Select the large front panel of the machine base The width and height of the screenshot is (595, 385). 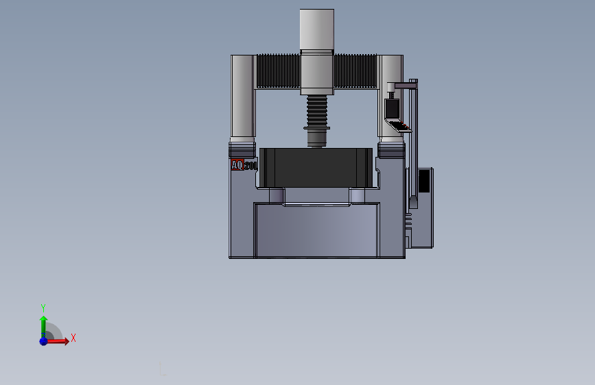pos(316,230)
